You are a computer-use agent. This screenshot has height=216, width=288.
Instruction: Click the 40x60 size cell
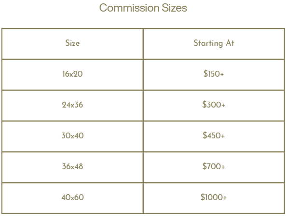[72, 197]
